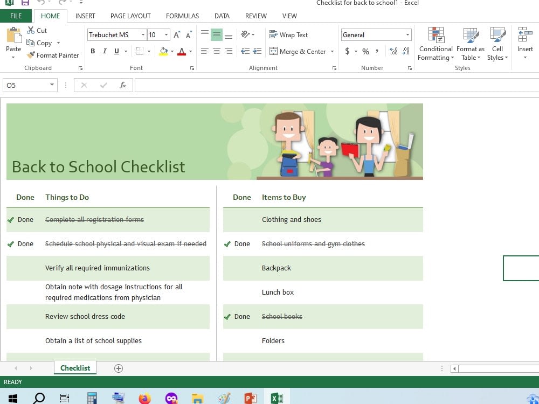Open the Clipboard pane launcher

[80, 68]
